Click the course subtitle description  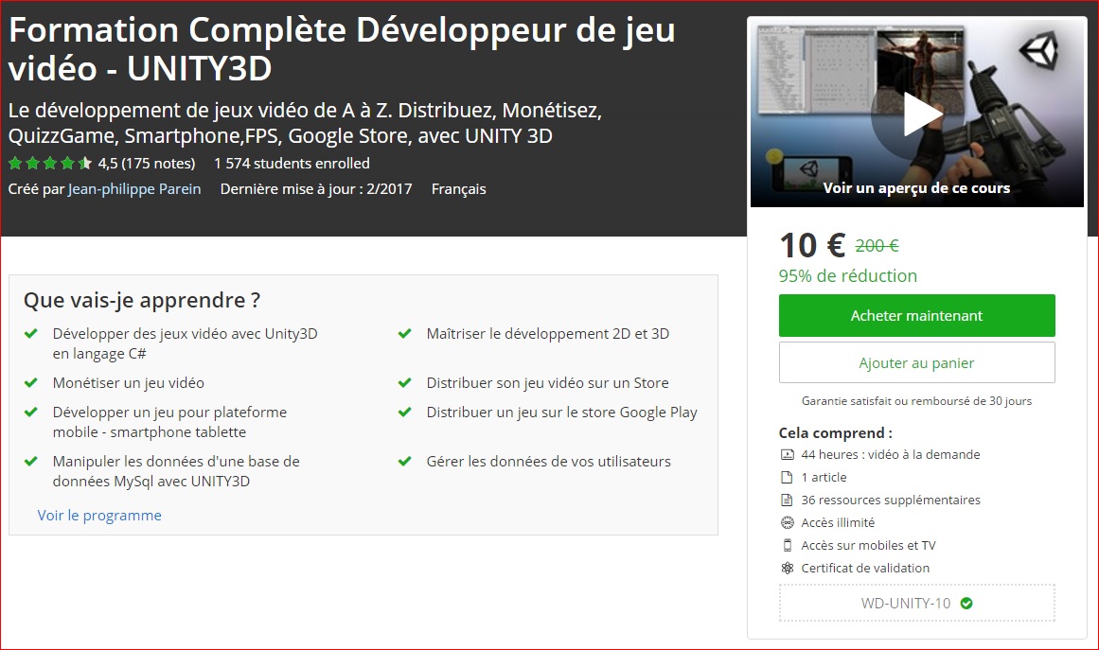coord(305,123)
